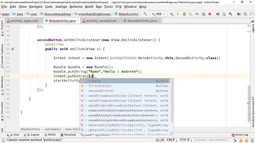Select the 'secondButton' completion suggestion
The width and height of the screenshot is (255, 143).
point(125,91)
